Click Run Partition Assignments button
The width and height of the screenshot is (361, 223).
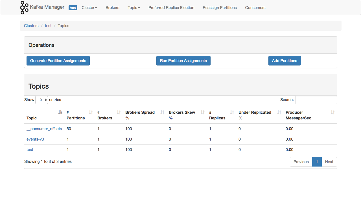point(183,61)
